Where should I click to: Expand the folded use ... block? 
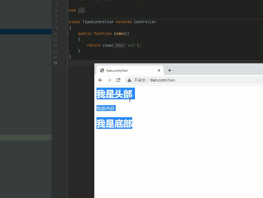(82, 10)
